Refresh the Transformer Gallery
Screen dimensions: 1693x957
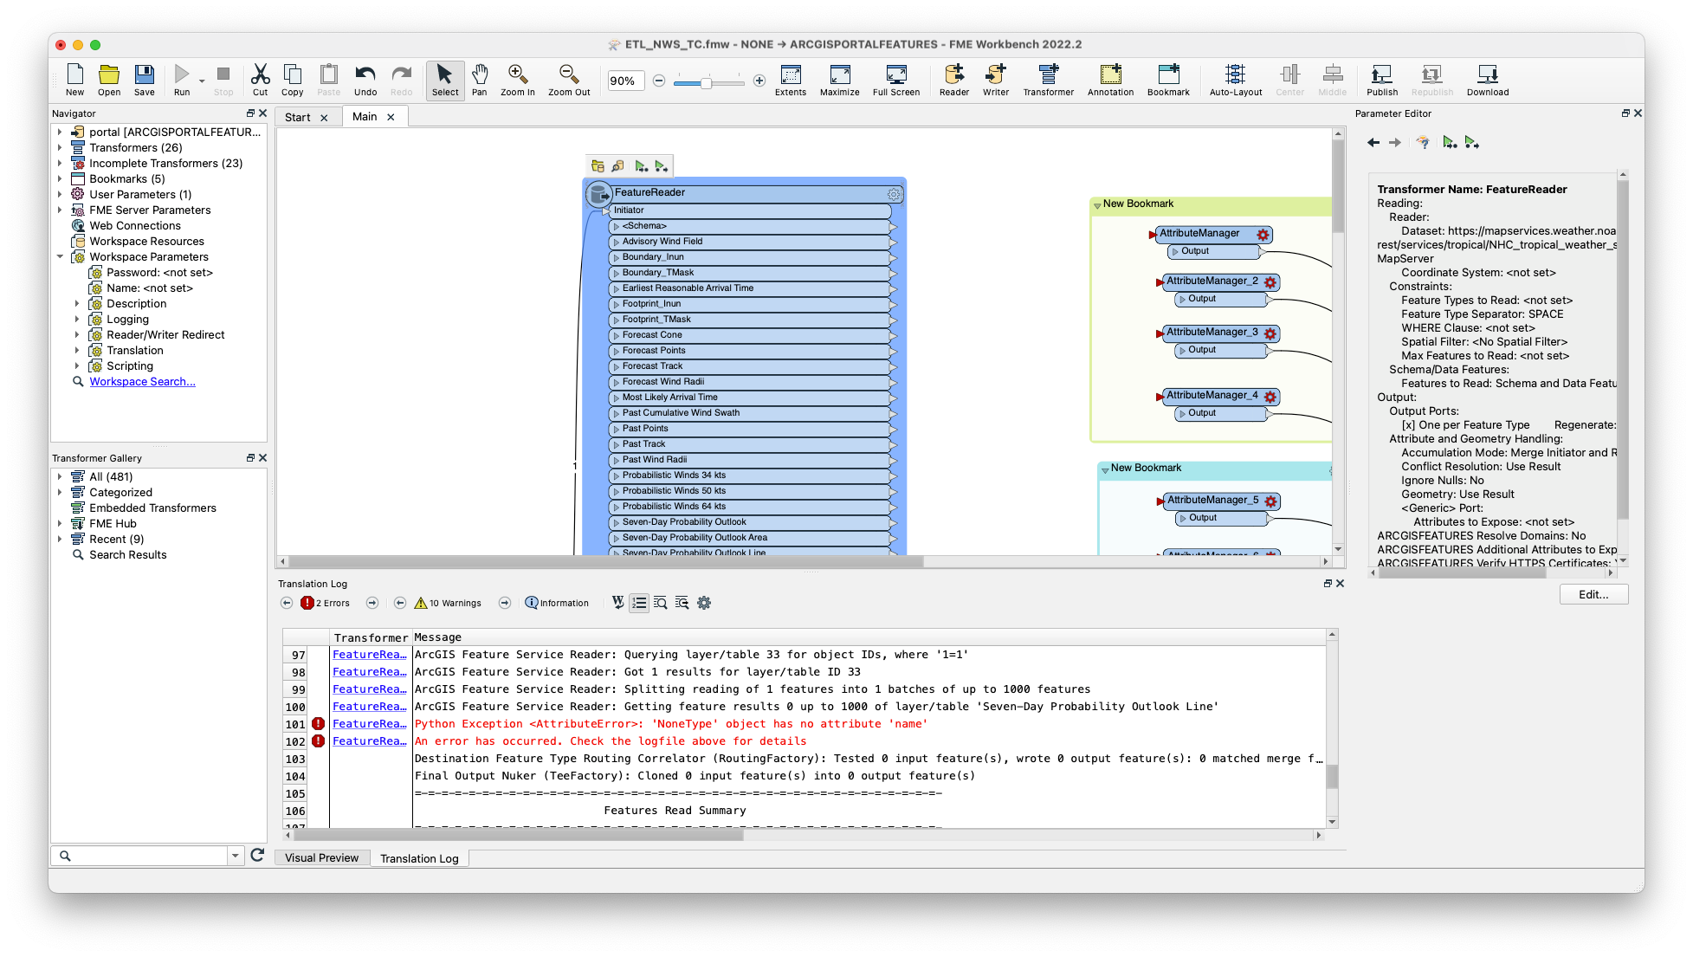point(257,855)
